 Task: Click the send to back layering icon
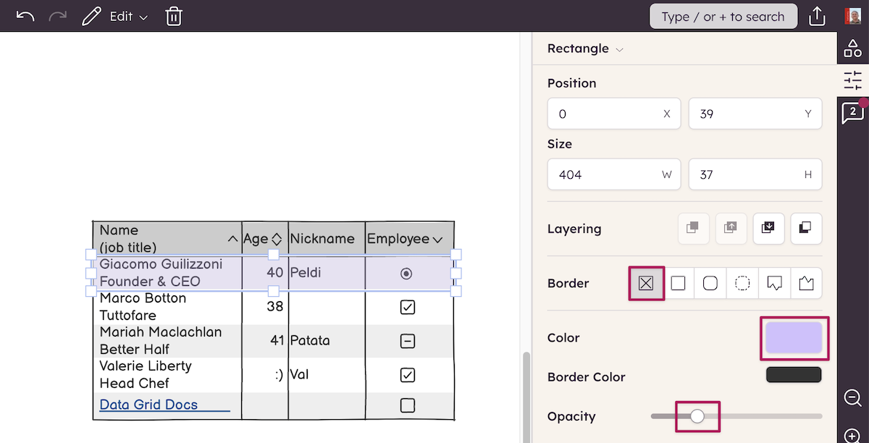[x=806, y=228]
